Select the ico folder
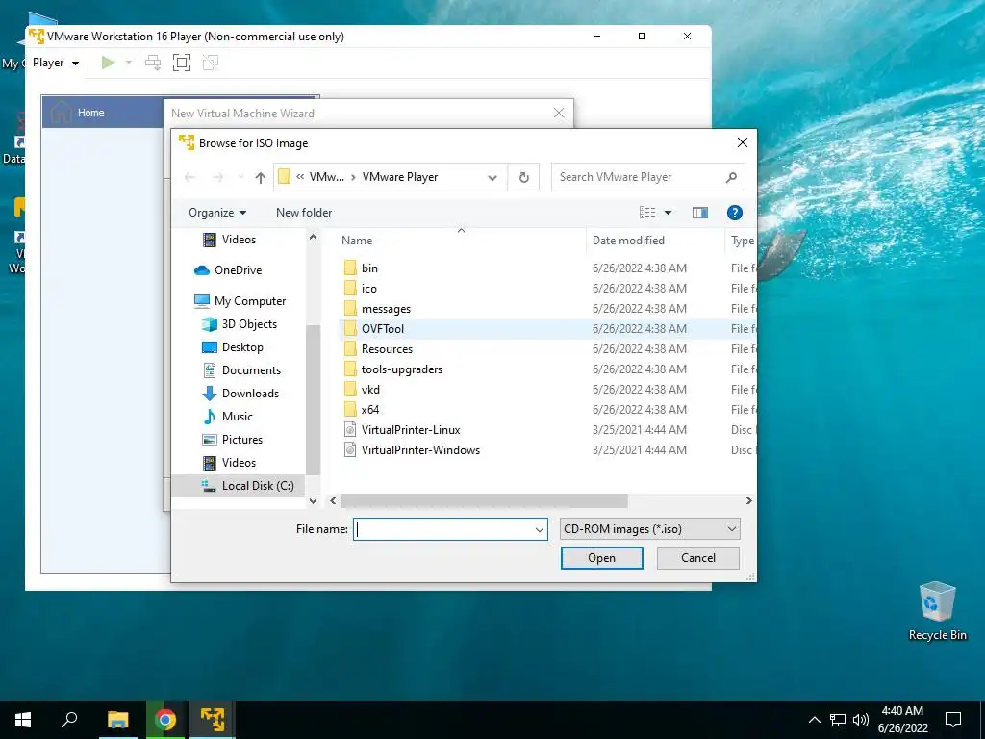Screen dimensions: 985x739 point(368,289)
